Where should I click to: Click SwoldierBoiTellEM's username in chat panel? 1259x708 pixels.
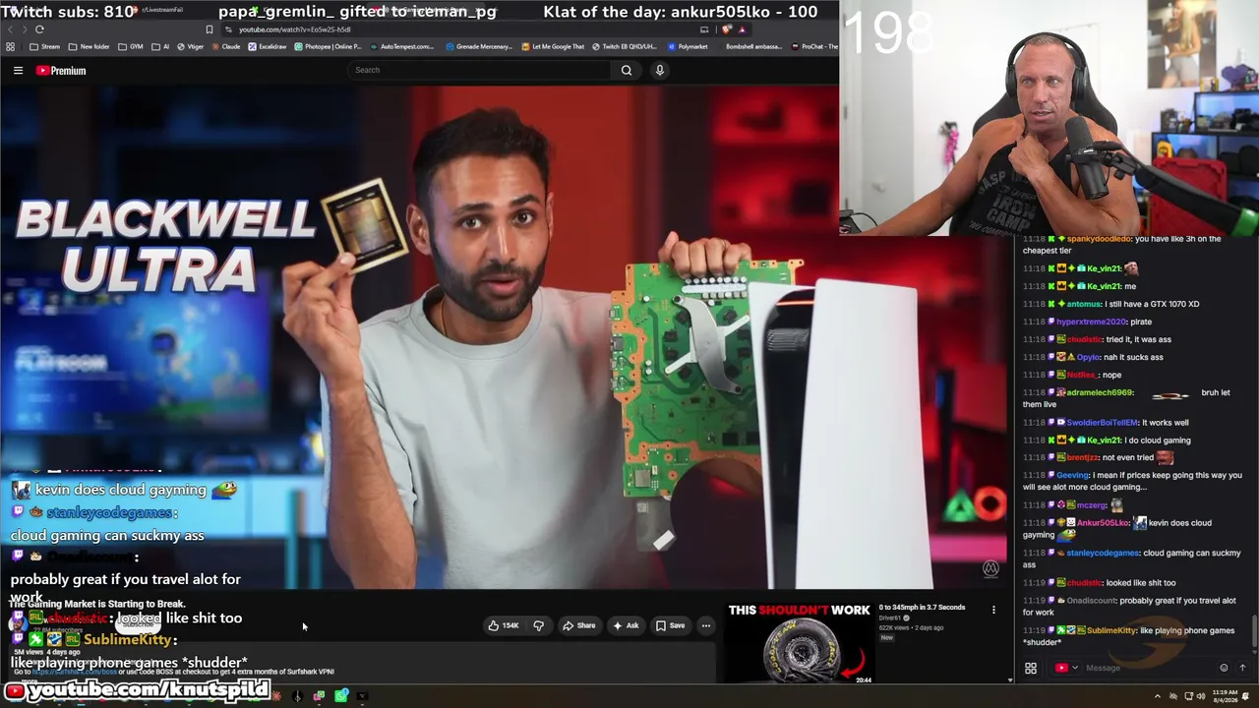pos(1102,422)
